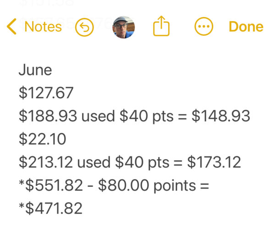Open the more options ellipsis menu
275x243 pixels.
[204, 27]
